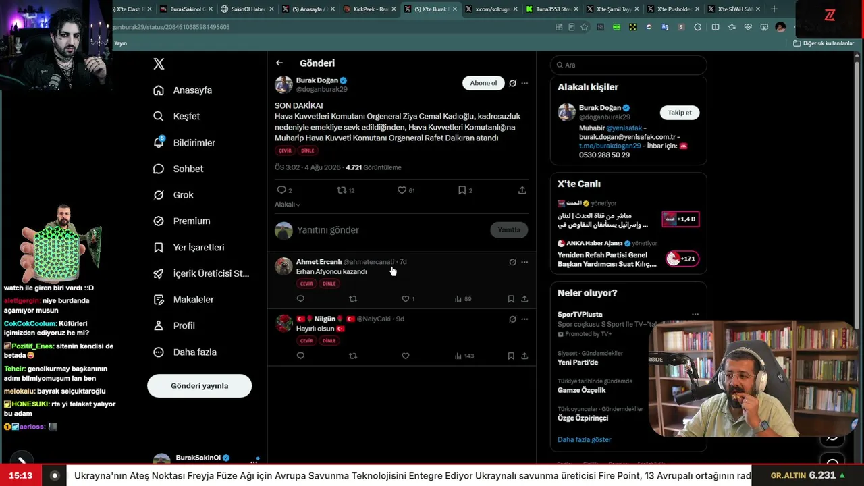Open Profil page
The width and height of the screenshot is (864, 486).
click(x=173, y=325)
